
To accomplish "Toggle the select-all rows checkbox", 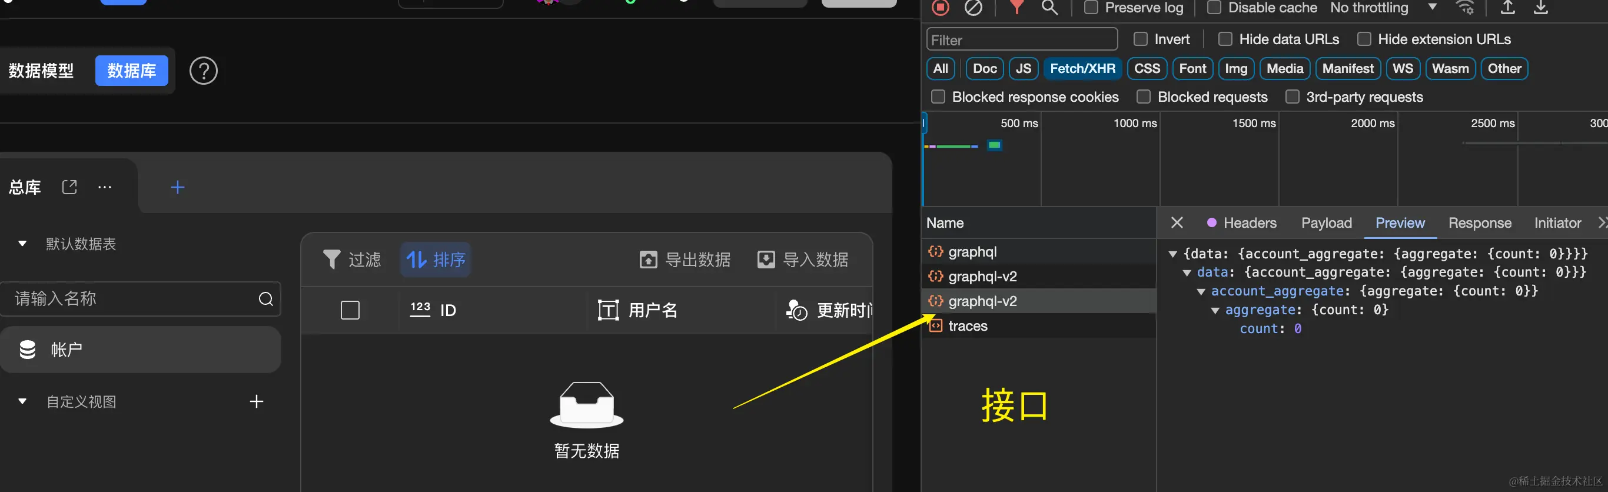I will pyautogui.click(x=350, y=310).
